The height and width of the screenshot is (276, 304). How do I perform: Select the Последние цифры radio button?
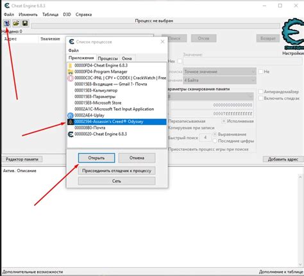[x=215, y=141]
